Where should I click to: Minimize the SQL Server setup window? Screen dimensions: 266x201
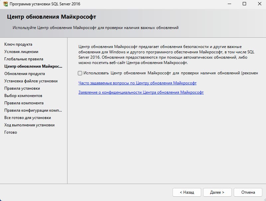pos(229,4)
